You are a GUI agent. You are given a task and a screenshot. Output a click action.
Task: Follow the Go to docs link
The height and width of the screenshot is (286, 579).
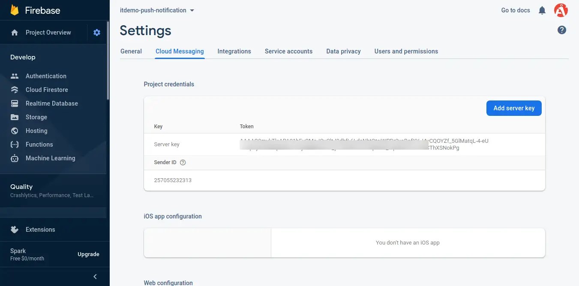[515, 10]
